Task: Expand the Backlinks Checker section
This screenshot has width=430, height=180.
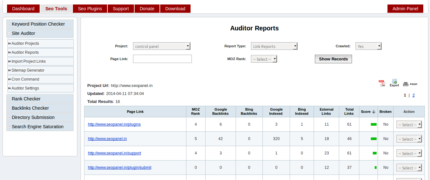Action: coord(40,108)
